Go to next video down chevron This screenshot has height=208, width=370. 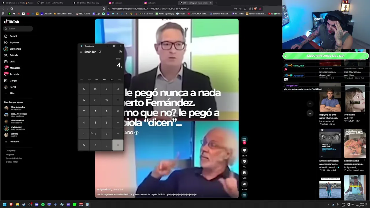[x=310, y=113]
